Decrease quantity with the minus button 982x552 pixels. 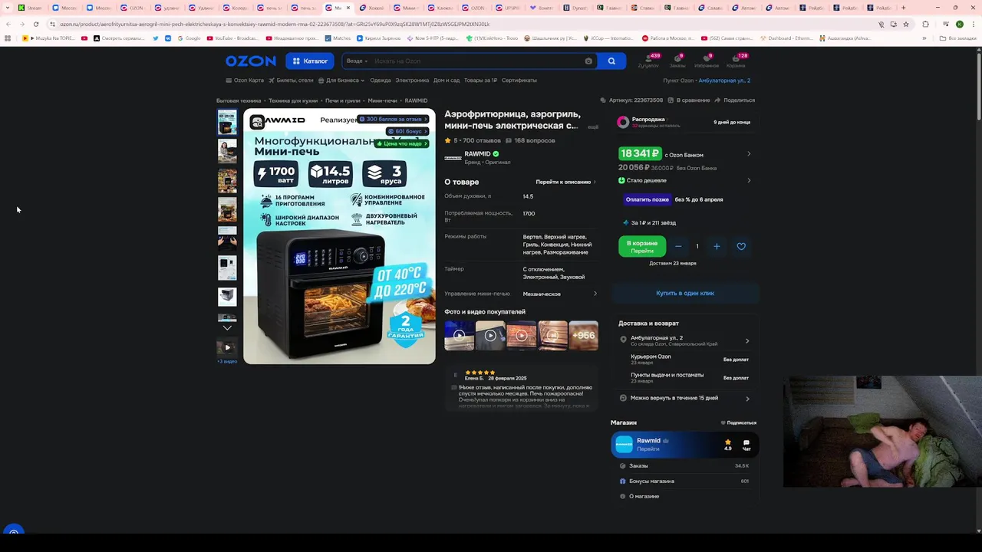click(x=678, y=246)
